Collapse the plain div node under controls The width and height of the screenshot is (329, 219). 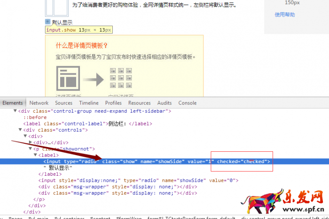pos(25,136)
